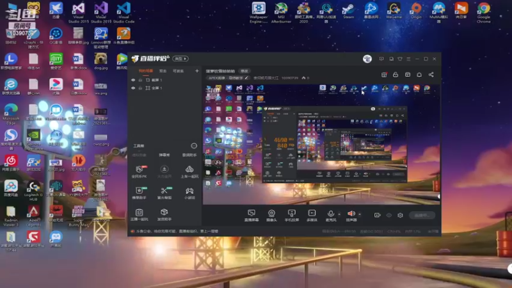
Task: Open Logitech G HUB desktop shortcut
Action: (x=33, y=191)
